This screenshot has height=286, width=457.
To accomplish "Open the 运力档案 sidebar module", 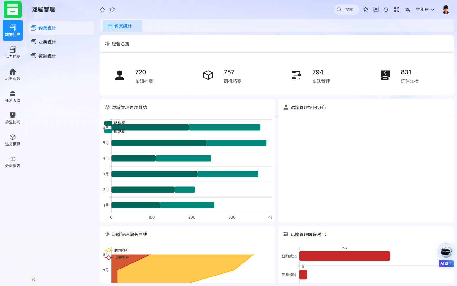I will pos(13,52).
